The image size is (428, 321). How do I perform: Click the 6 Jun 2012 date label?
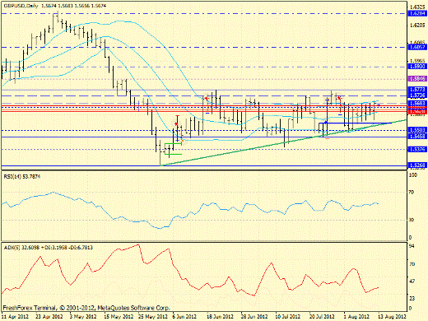184,317
